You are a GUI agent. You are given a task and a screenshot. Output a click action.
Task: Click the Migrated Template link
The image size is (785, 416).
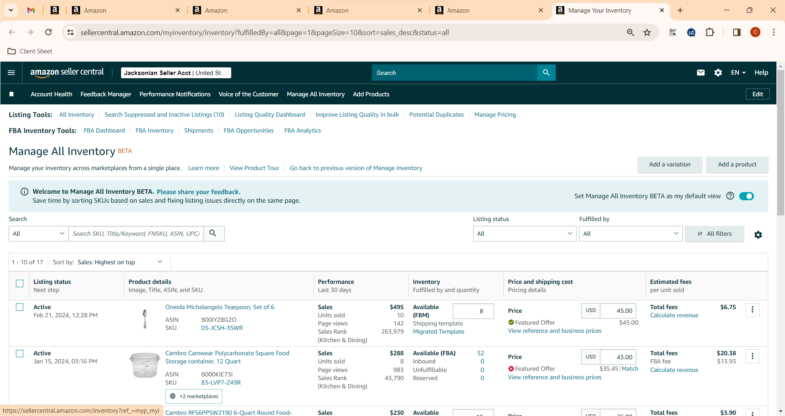point(438,332)
